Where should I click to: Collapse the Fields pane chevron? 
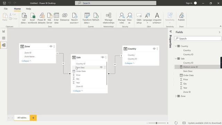coord(220,32)
